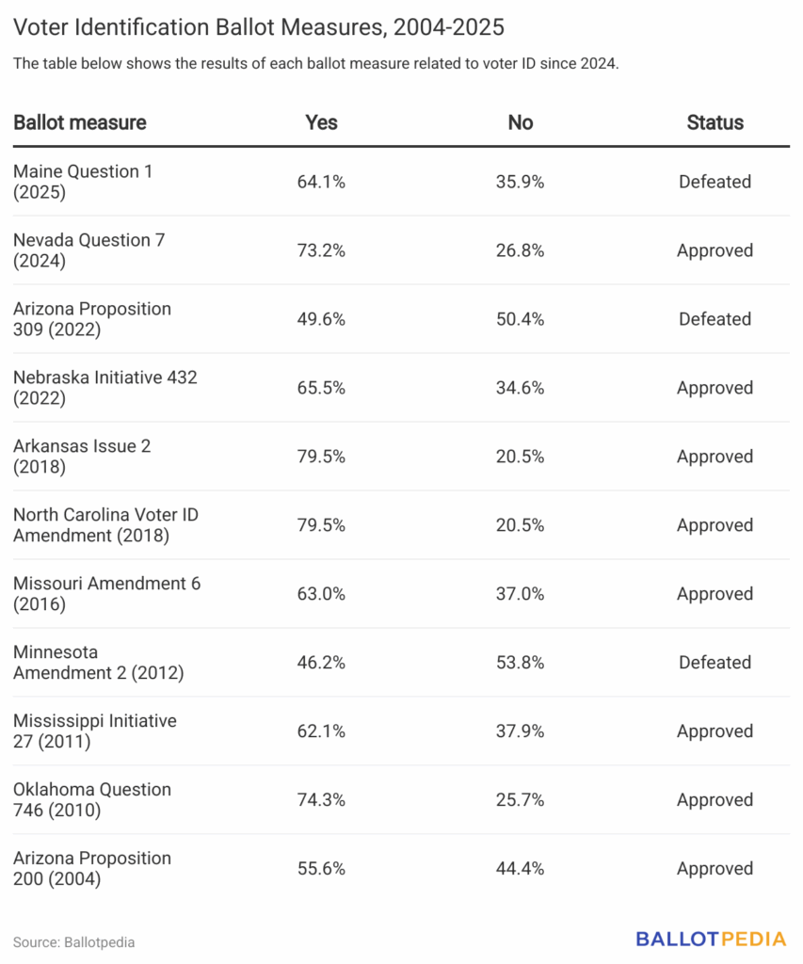Viewport: 803px width, 964px height.
Task: Click the chart title Voter Identification Ballot Measures
Action: [259, 27]
